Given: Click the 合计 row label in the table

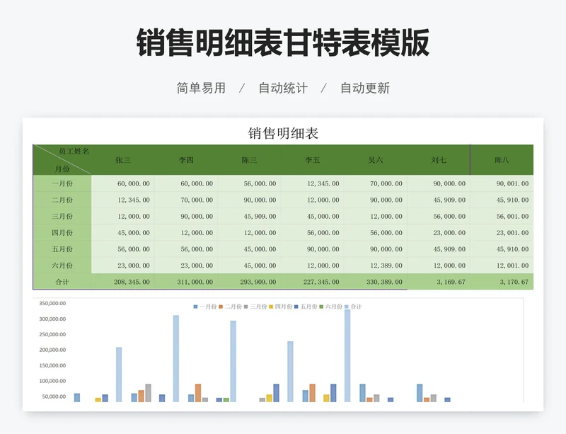Looking at the screenshot, I should coord(62,282).
